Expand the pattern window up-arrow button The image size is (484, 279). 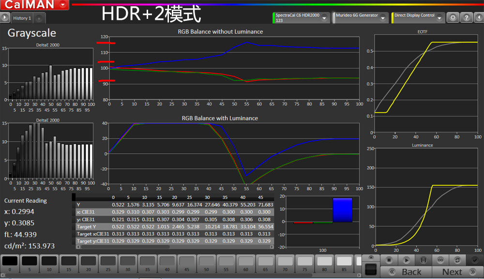[371, 258]
